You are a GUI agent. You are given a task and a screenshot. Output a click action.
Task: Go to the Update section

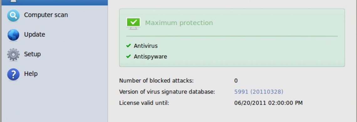[x=35, y=35]
